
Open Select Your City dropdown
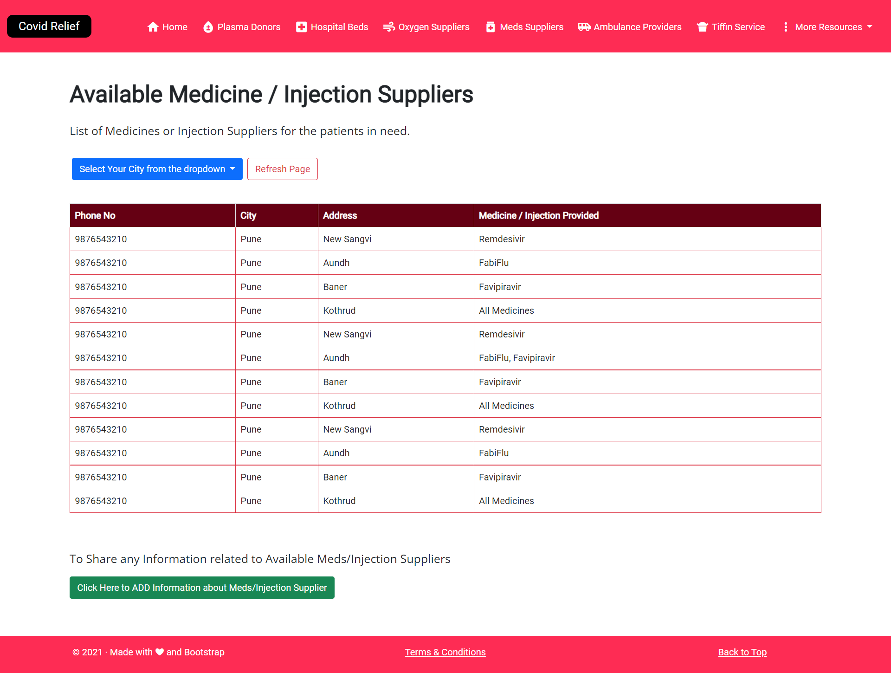tap(157, 169)
